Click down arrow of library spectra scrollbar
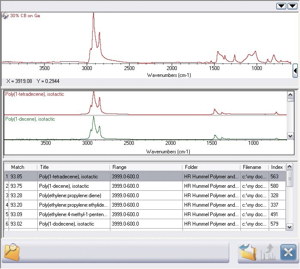 291,136
